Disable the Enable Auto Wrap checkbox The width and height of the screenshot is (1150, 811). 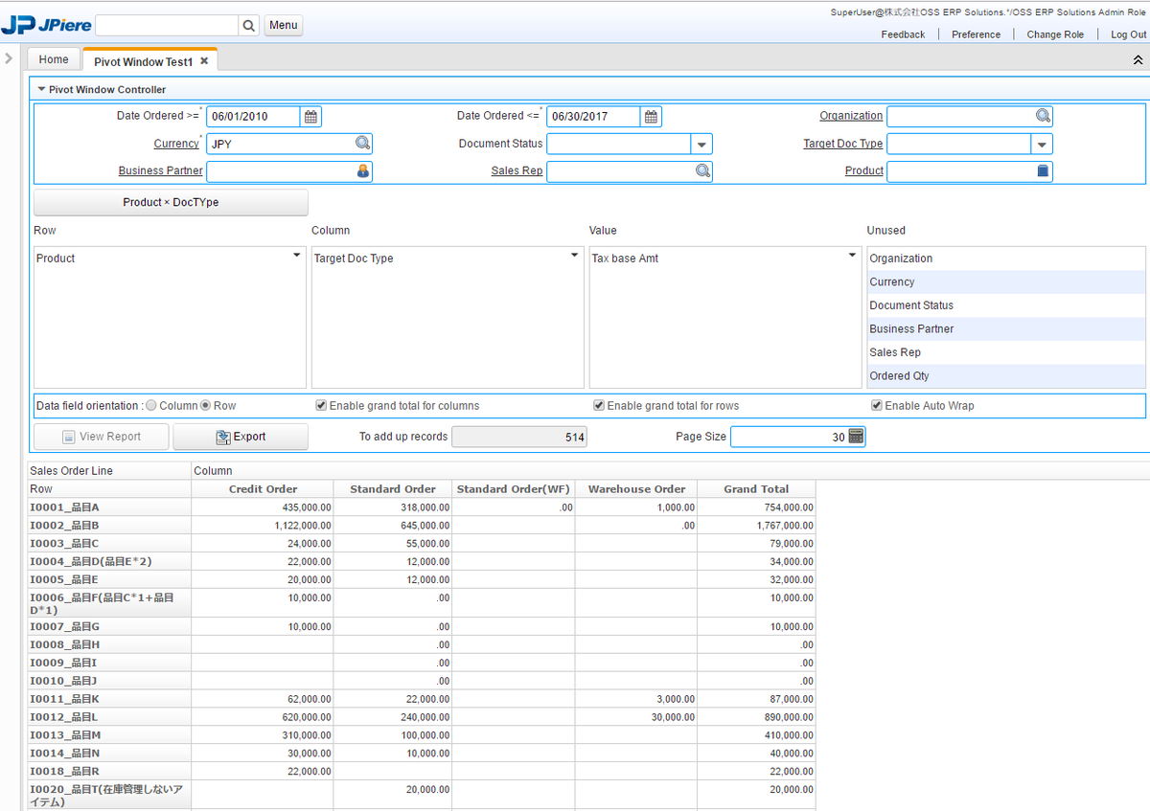click(877, 406)
